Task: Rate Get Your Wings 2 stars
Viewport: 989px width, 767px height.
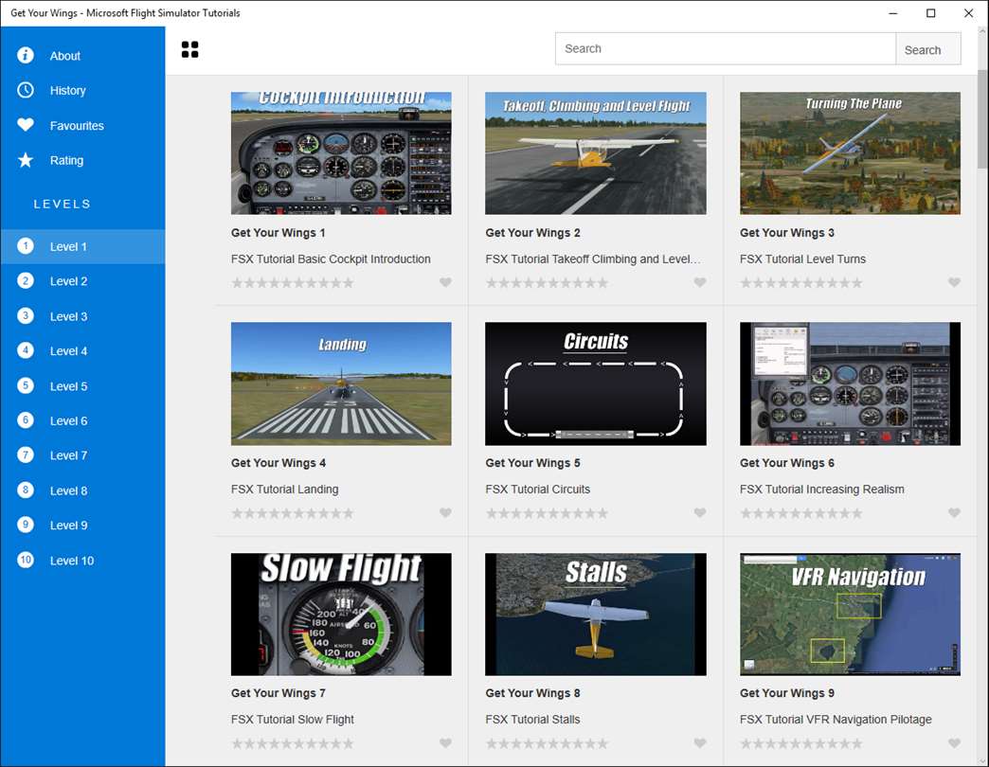Action: click(547, 283)
